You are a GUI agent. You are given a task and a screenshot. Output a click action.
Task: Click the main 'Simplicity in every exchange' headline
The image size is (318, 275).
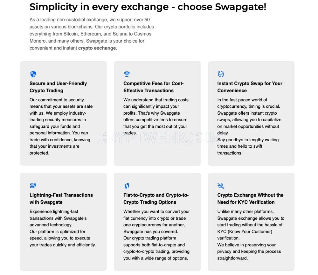(x=148, y=7)
